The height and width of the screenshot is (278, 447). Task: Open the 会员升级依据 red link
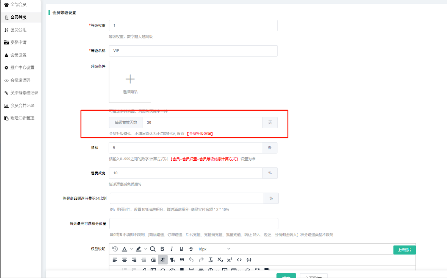tap(200, 134)
